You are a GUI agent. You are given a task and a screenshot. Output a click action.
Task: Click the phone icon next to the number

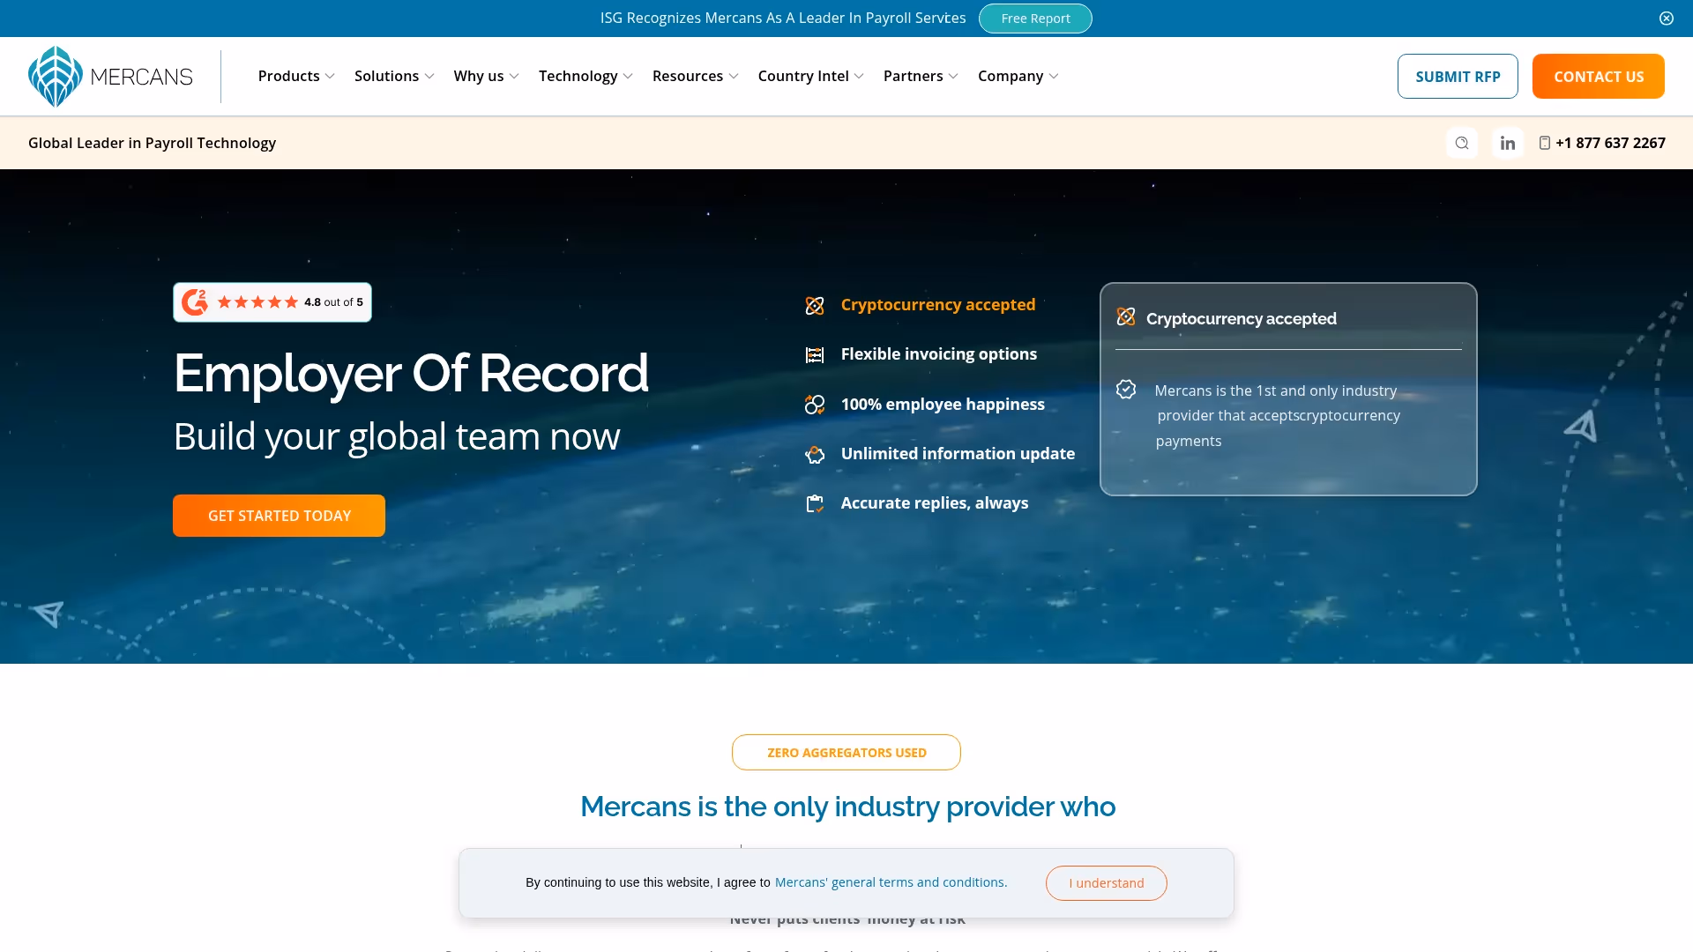[1546, 142]
